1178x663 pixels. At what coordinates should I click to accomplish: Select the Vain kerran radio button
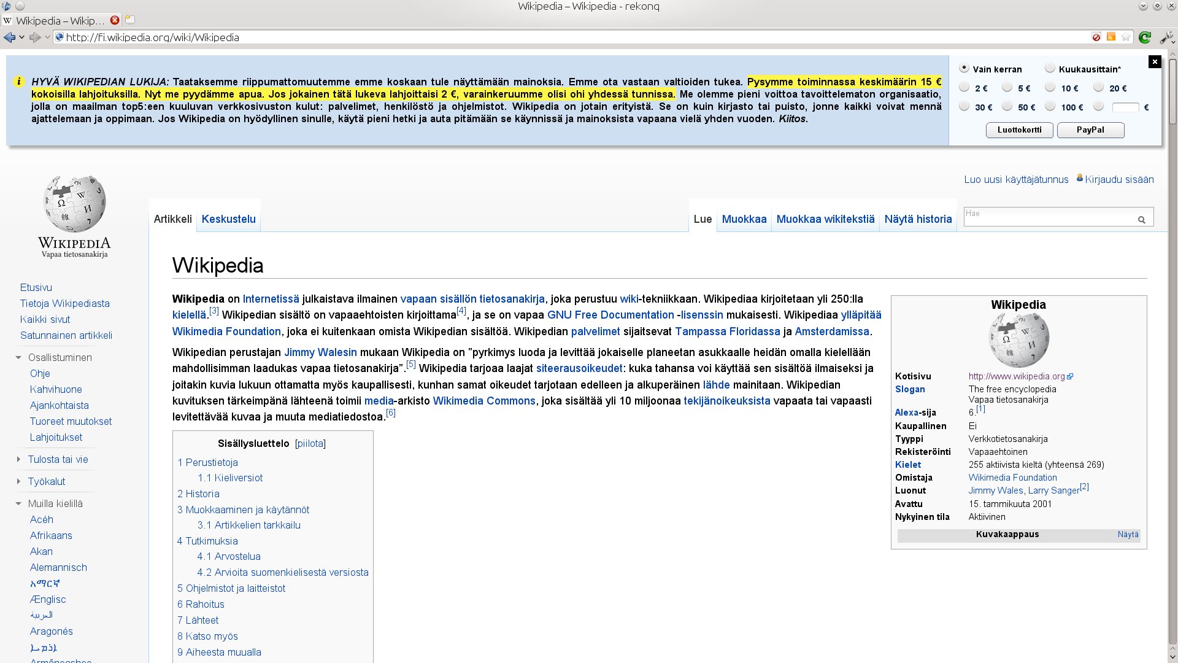[964, 68]
